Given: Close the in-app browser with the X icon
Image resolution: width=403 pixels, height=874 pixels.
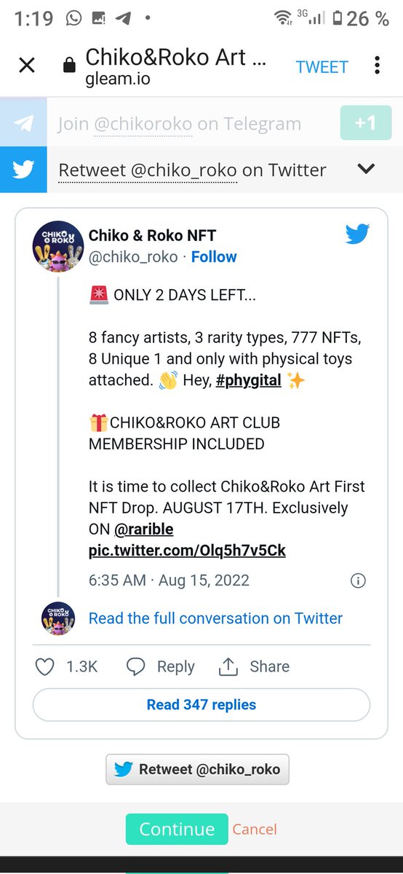Looking at the screenshot, I should click(x=27, y=66).
